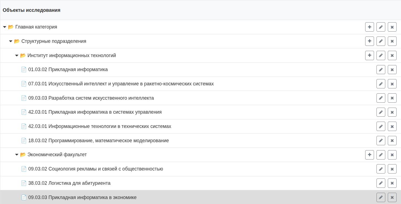
Task: Delete Институт информационных технологий category
Action: click(x=392, y=55)
